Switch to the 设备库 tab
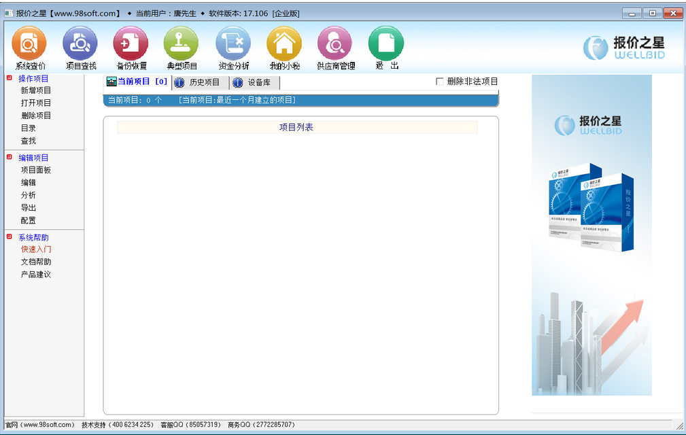Image resolution: width=686 pixels, height=435 pixels. click(x=255, y=83)
